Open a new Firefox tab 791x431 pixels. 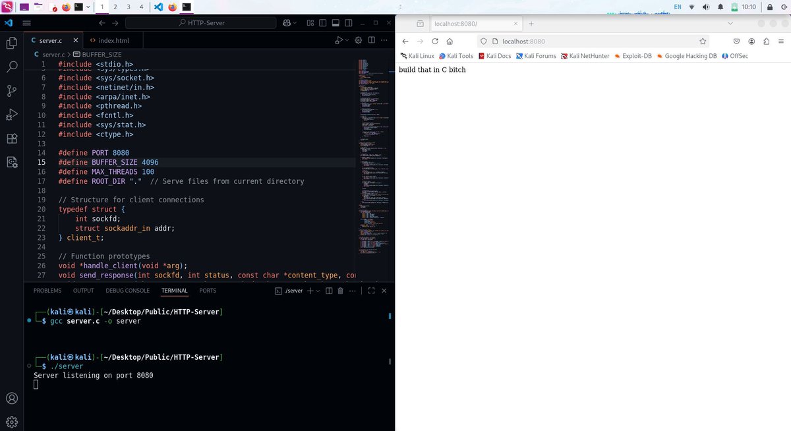pyautogui.click(x=531, y=24)
